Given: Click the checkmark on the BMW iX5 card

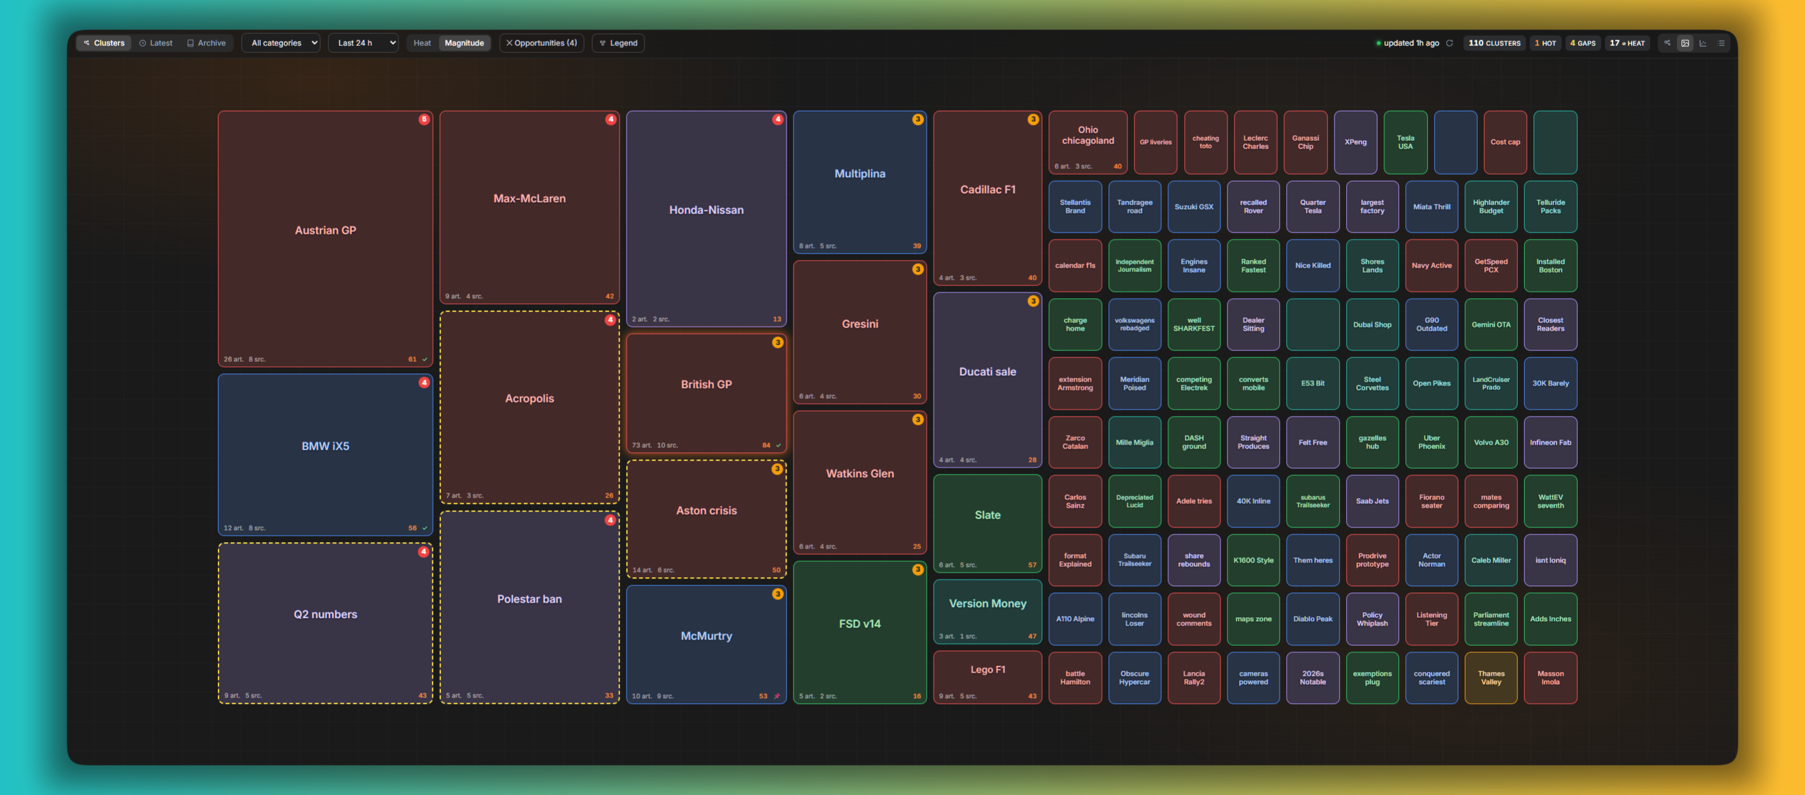Looking at the screenshot, I should 424,528.
